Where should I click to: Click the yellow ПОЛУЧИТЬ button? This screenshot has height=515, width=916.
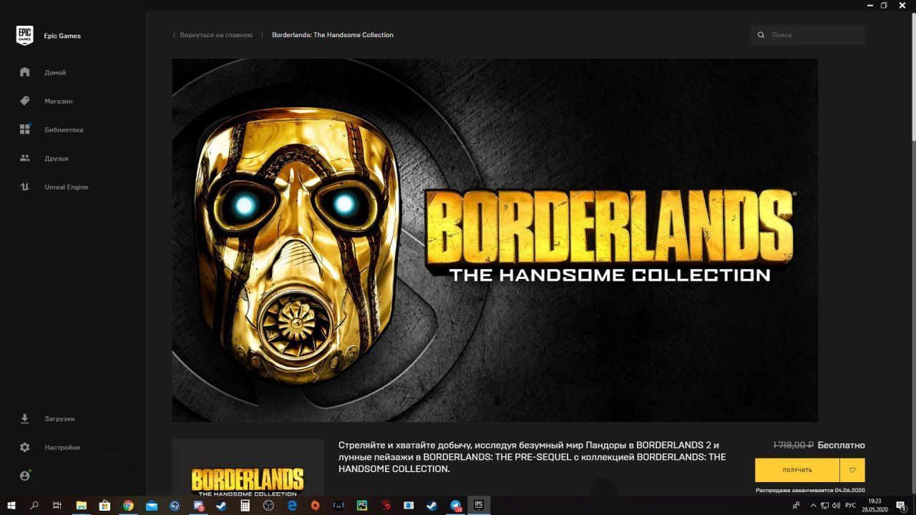pyautogui.click(x=797, y=470)
